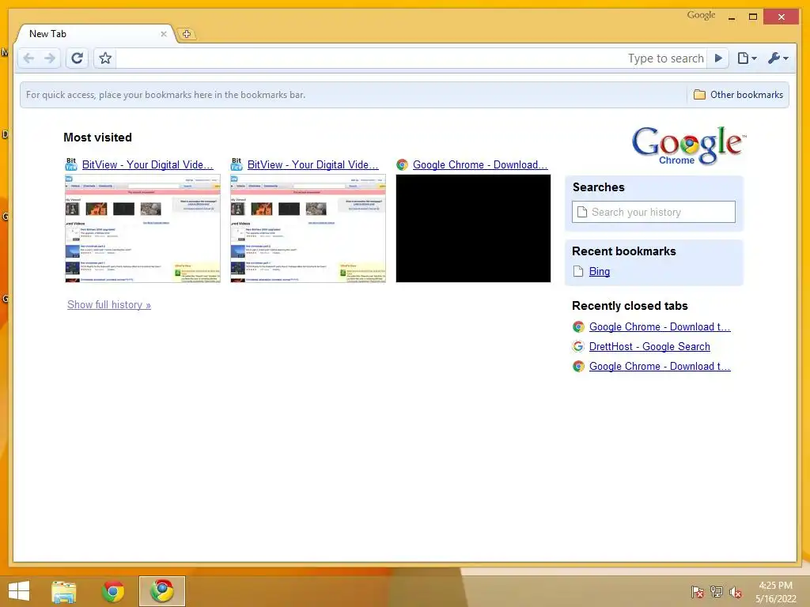Click the Most visited heading

(97, 138)
